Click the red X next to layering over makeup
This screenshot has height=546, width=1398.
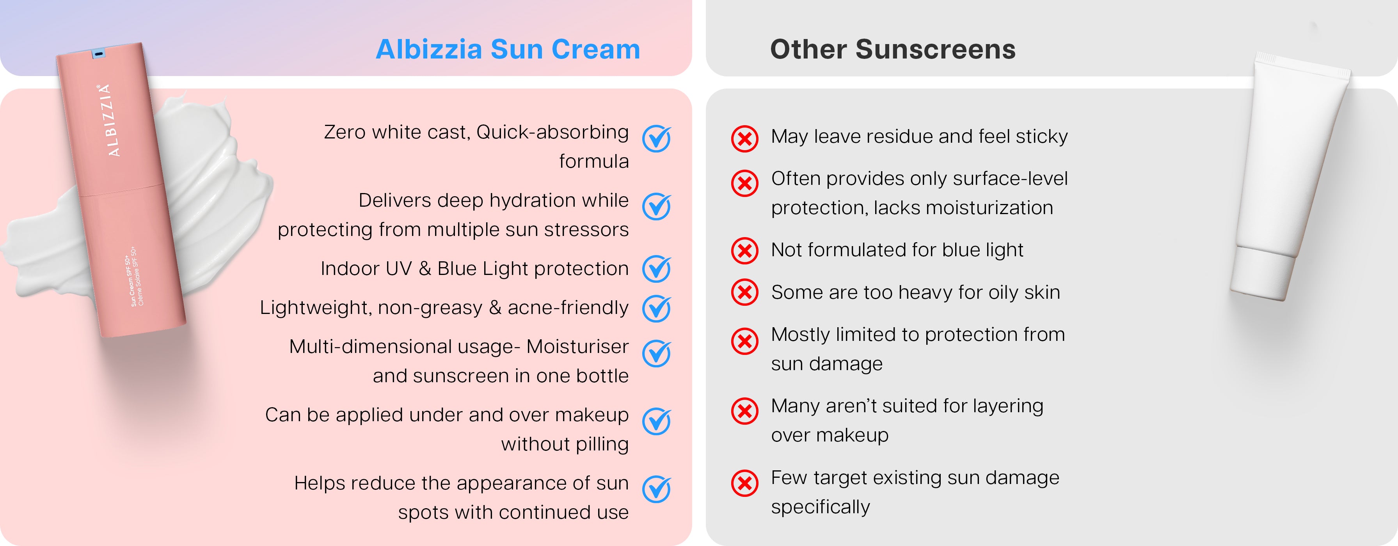744,411
